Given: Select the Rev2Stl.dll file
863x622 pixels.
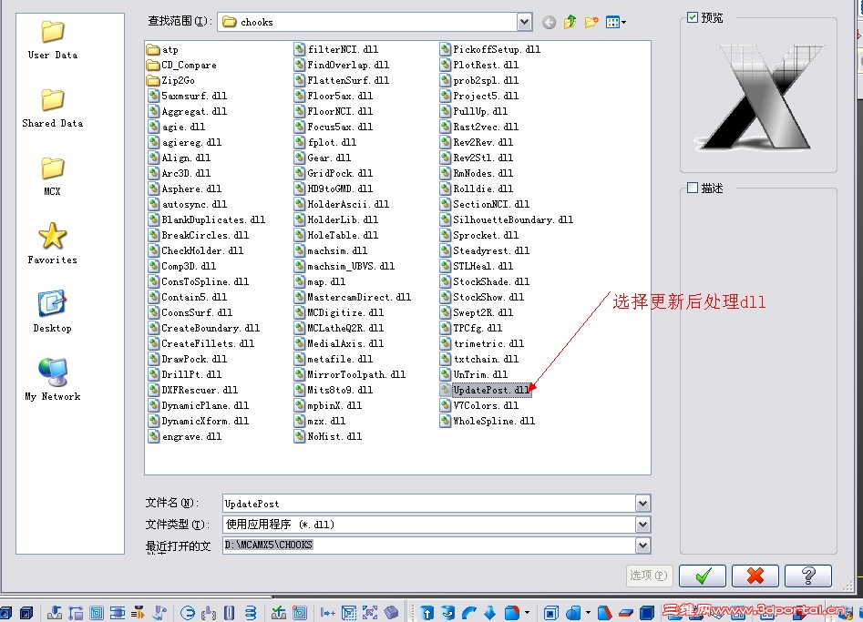Looking at the screenshot, I should tap(478, 158).
